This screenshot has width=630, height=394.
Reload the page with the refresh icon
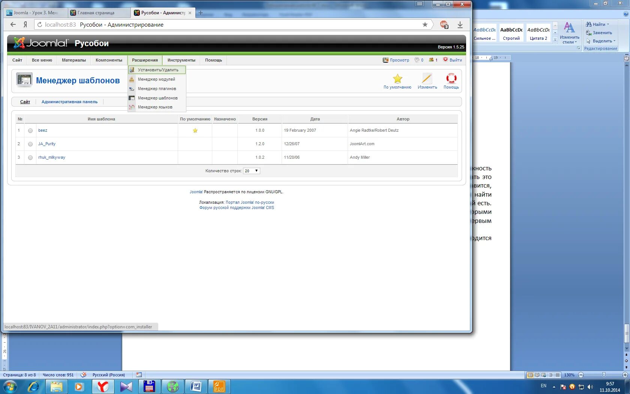point(40,24)
